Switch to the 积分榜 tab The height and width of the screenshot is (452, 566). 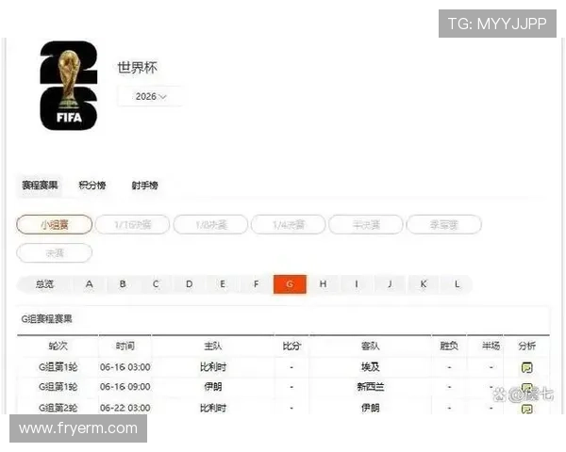point(92,186)
